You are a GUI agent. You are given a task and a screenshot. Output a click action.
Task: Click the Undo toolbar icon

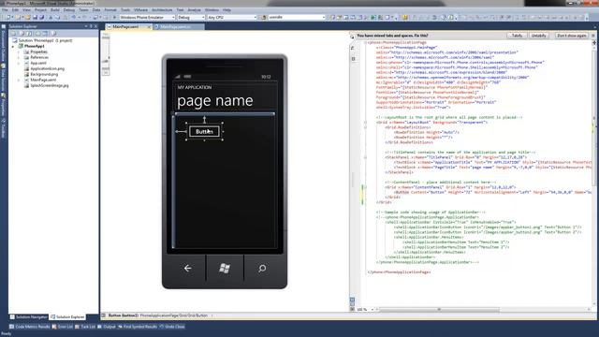pos(73,17)
